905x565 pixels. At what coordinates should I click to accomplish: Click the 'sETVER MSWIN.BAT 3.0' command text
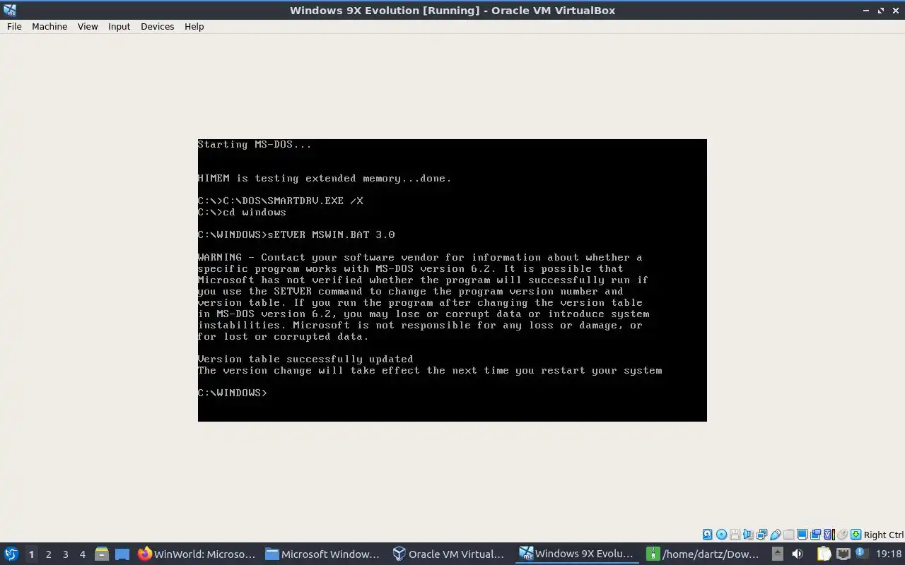(331, 234)
